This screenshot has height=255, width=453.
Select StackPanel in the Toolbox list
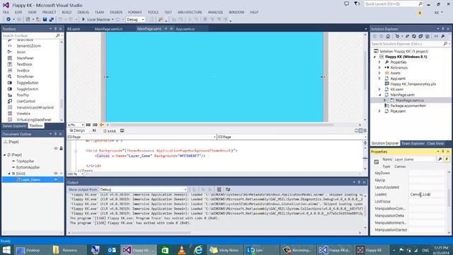(25, 58)
